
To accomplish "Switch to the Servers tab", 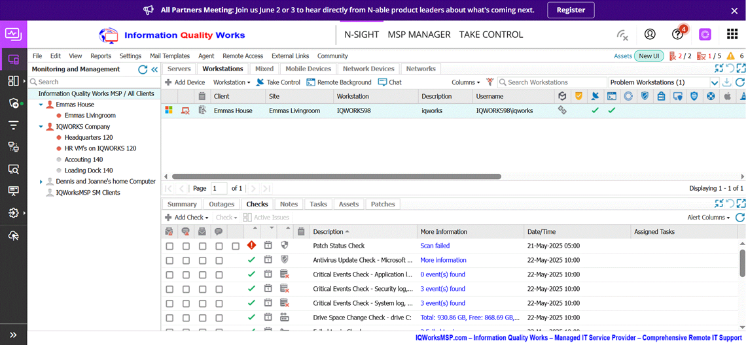I will click(x=179, y=69).
